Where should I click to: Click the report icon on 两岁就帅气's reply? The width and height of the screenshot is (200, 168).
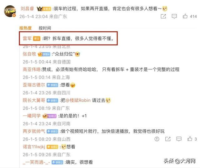(x=157, y=139)
